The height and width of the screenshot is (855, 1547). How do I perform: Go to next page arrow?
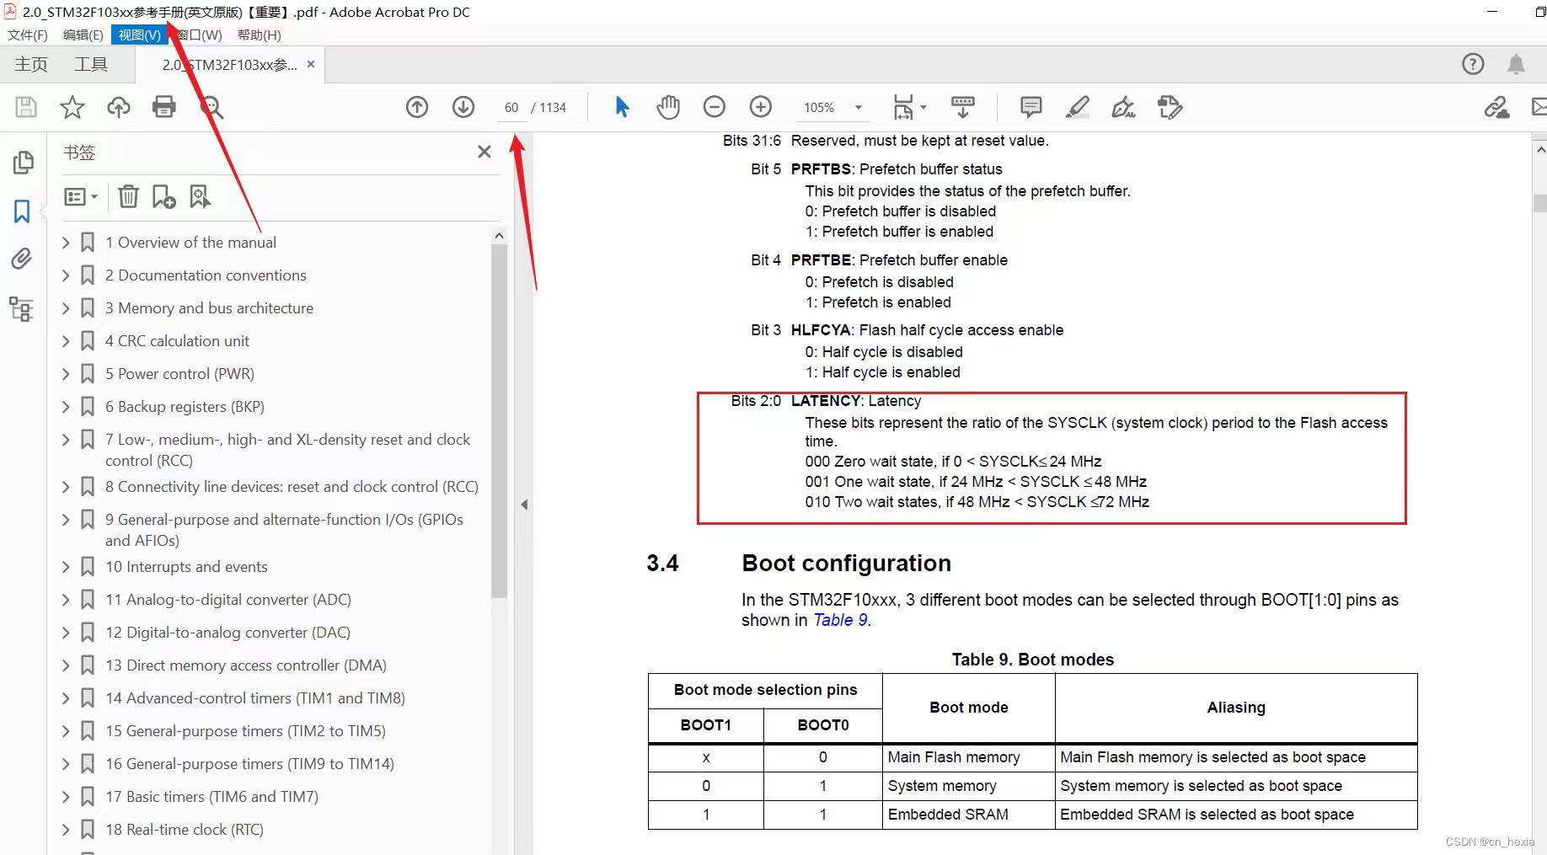pos(463,107)
